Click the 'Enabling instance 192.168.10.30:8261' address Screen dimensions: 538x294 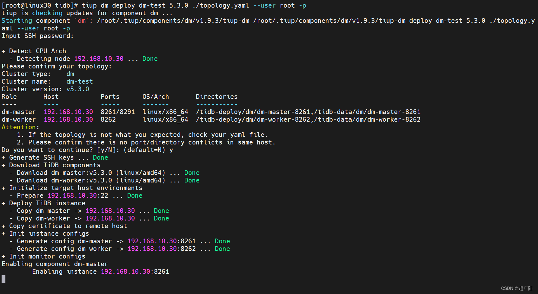(135, 272)
